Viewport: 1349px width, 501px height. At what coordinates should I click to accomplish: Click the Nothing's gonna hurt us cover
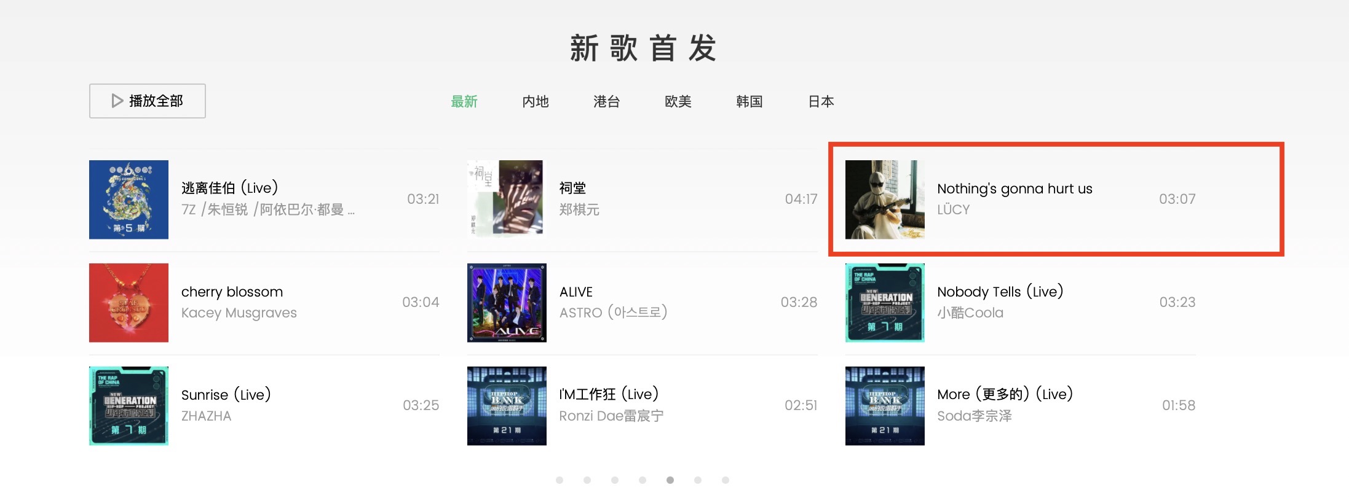click(885, 200)
